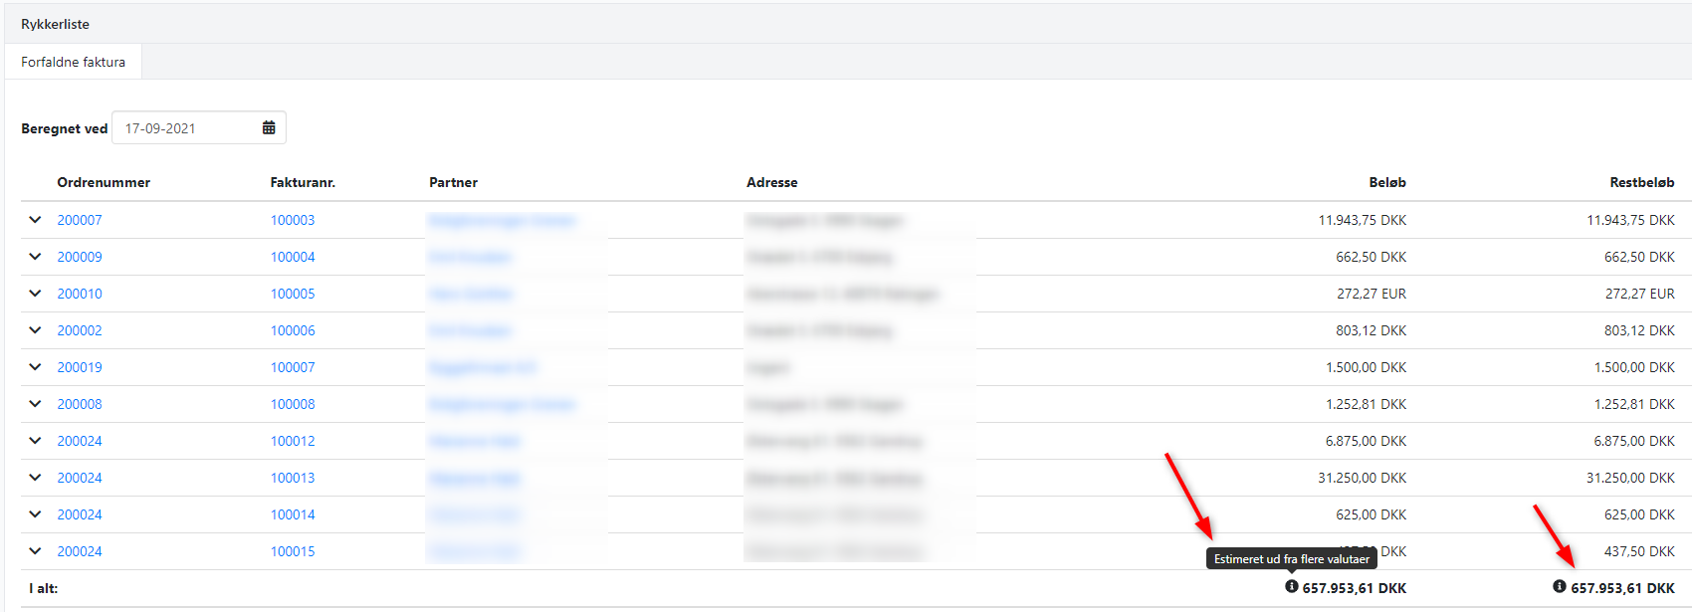The height and width of the screenshot is (612, 1692).
Task: Open order number 200007 link
Action: [x=80, y=220]
